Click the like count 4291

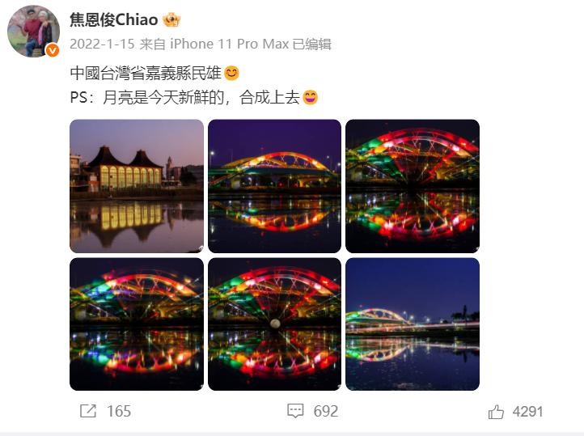click(x=527, y=412)
